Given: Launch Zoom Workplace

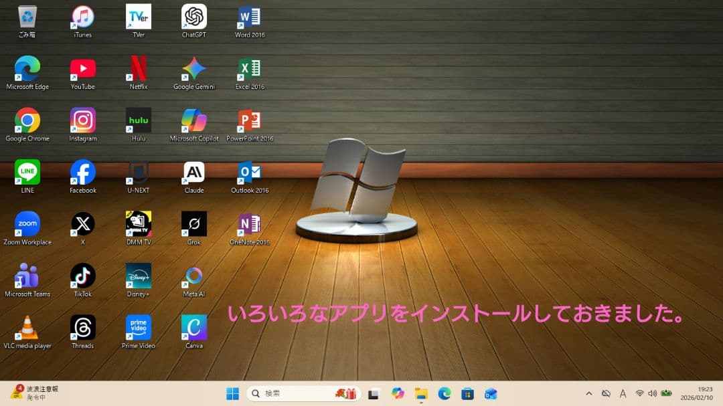Looking at the screenshot, I should tap(27, 223).
